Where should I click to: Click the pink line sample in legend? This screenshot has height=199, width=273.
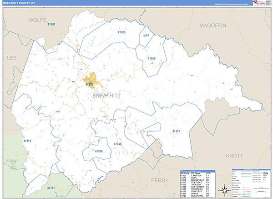coord(246,192)
